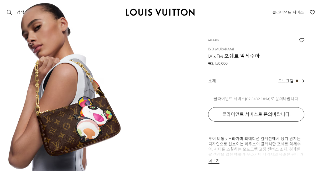The width and height of the screenshot is (319, 171).
Task: Go to Louis Vuitton homepage logo
Action: [x=160, y=12]
